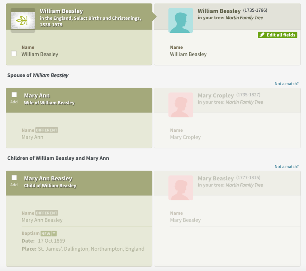306x271 pixels.
Task: Expand the Baptism field dropdown arrow
Action: coord(53,233)
